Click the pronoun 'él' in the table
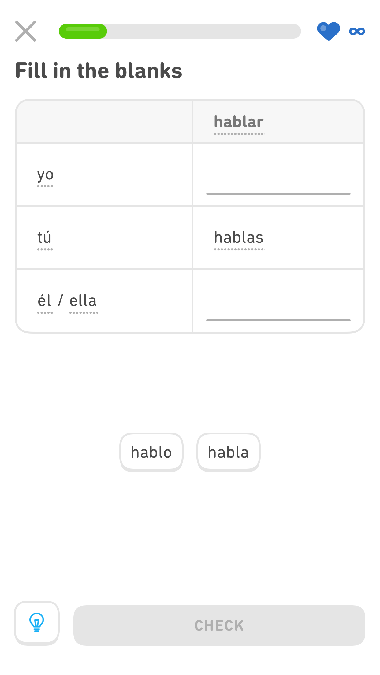Screen dimensions: 380x675 (45, 301)
